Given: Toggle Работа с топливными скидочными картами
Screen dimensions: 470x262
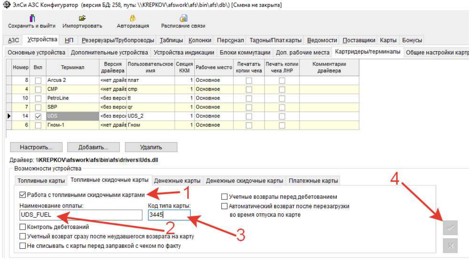Looking at the screenshot, I should pos(23,195).
